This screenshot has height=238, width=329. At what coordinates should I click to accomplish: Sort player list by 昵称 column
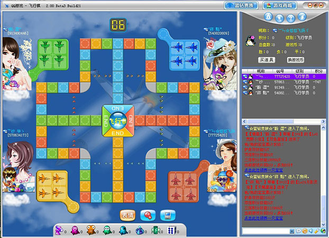[x=261, y=70]
